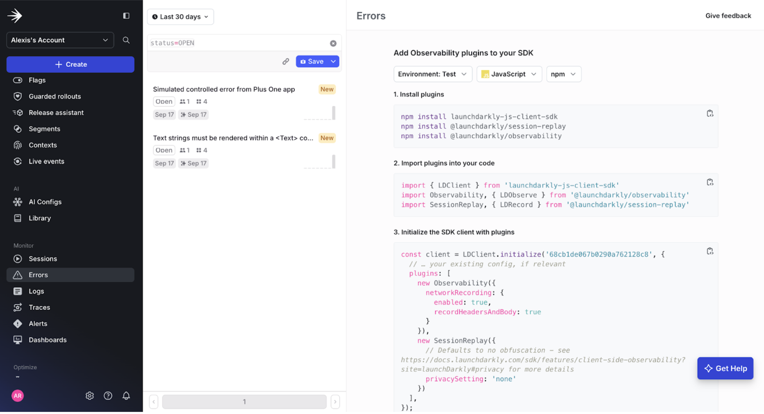The height and width of the screenshot is (414, 764).
Task: Open notifications via the bell icon
Action: coord(126,396)
